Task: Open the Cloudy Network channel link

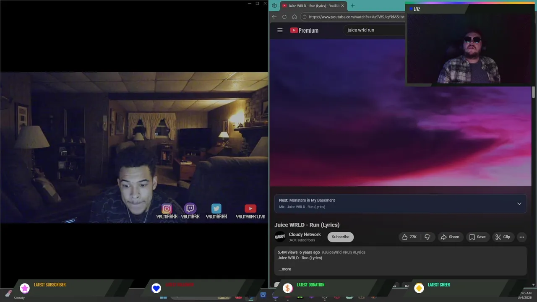Action: click(x=305, y=234)
